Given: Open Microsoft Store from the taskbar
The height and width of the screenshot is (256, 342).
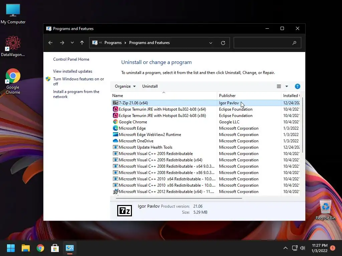Looking at the screenshot, I should coord(55,248).
